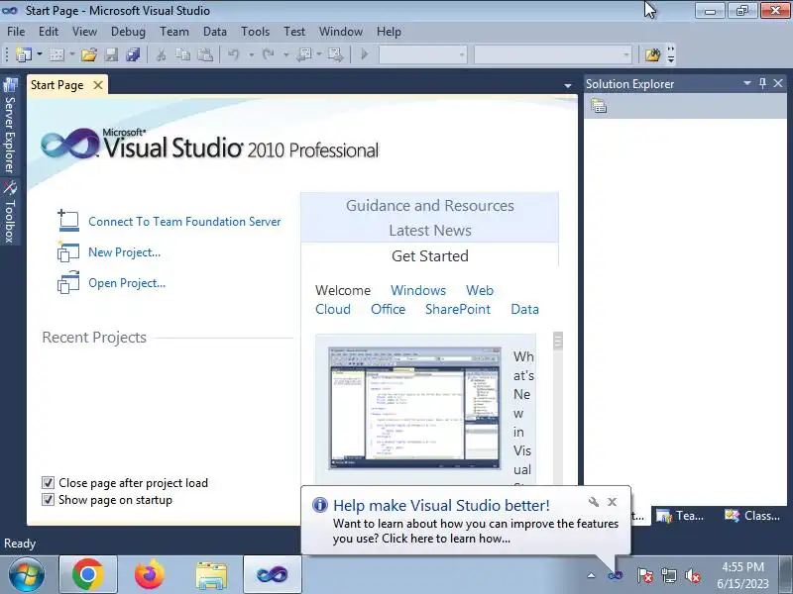Viewport: 793px width, 594px height.
Task: Click the What's New Visual Studio thumbnail
Action: [414, 408]
